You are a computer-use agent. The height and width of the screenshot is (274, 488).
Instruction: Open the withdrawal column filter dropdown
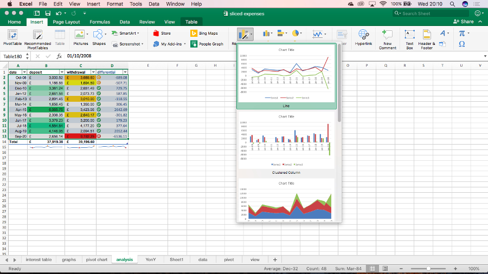coord(93,72)
